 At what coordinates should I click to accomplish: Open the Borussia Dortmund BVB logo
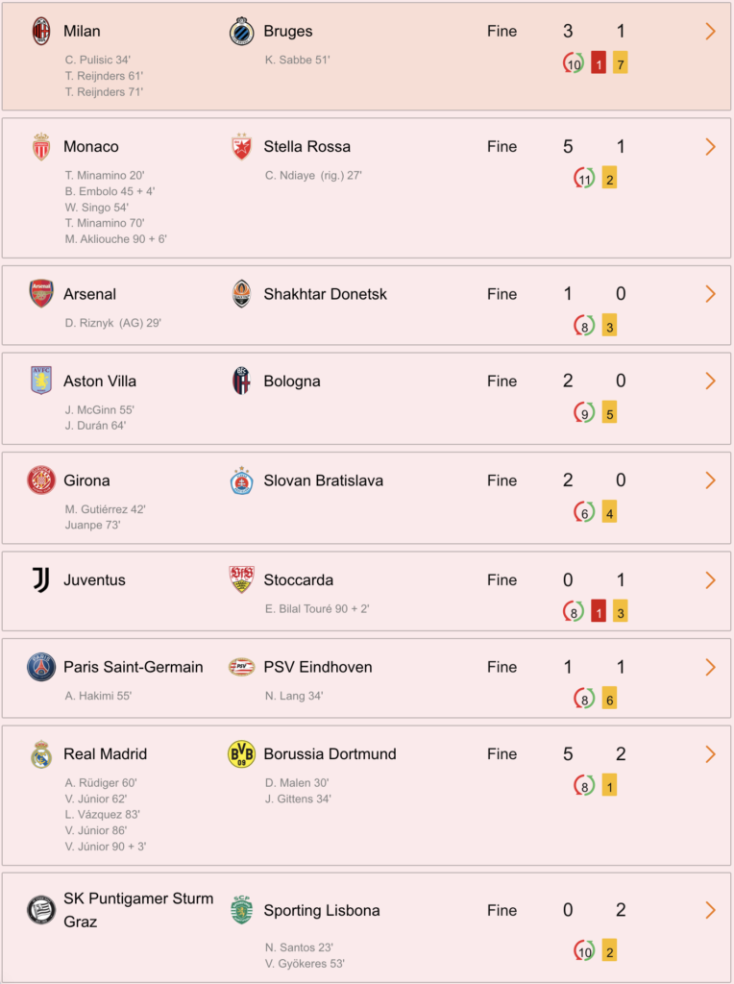pos(241,753)
